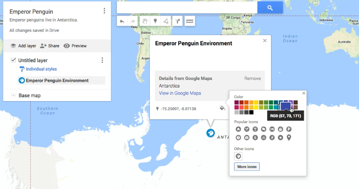Click the add directions tool
359x189 pixels.
(x=177, y=21)
